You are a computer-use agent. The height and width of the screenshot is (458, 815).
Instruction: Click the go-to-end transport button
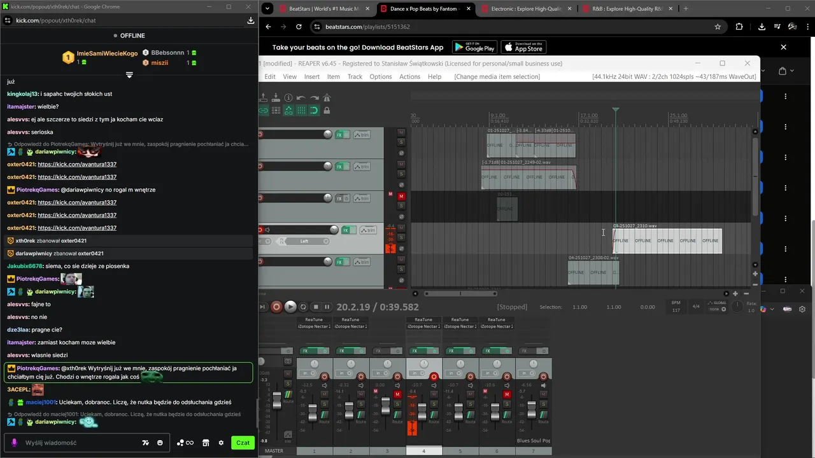coord(262,307)
